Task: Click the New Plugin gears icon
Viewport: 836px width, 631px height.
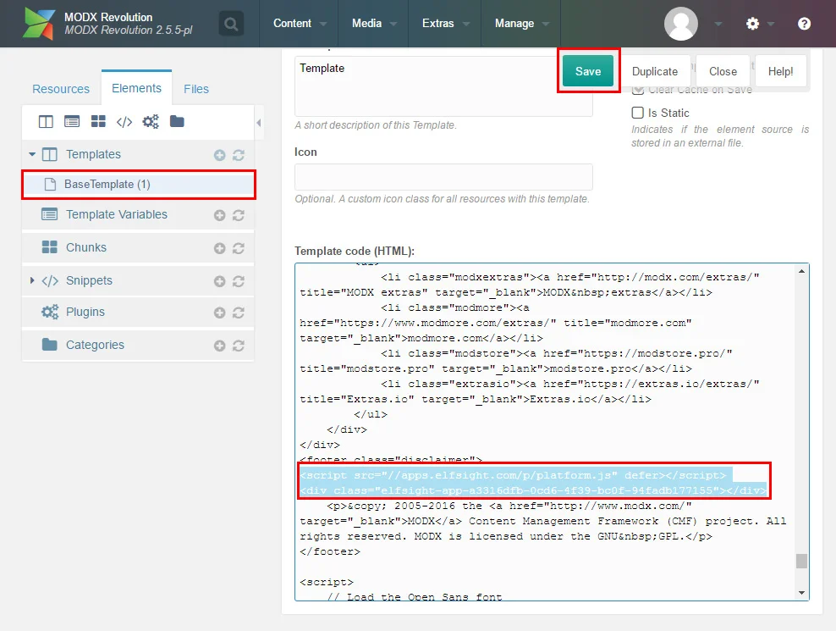Action: point(151,122)
